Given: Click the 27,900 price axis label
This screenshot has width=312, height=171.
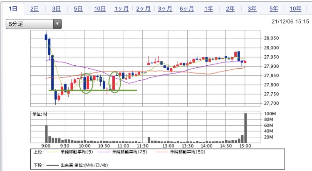Looking at the screenshot, I should tap(271, 66).
